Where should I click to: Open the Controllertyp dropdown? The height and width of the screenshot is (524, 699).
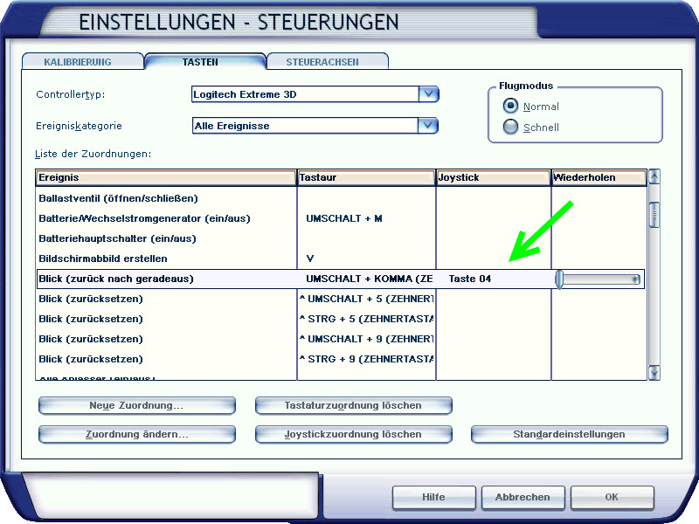tap(427, 94)
